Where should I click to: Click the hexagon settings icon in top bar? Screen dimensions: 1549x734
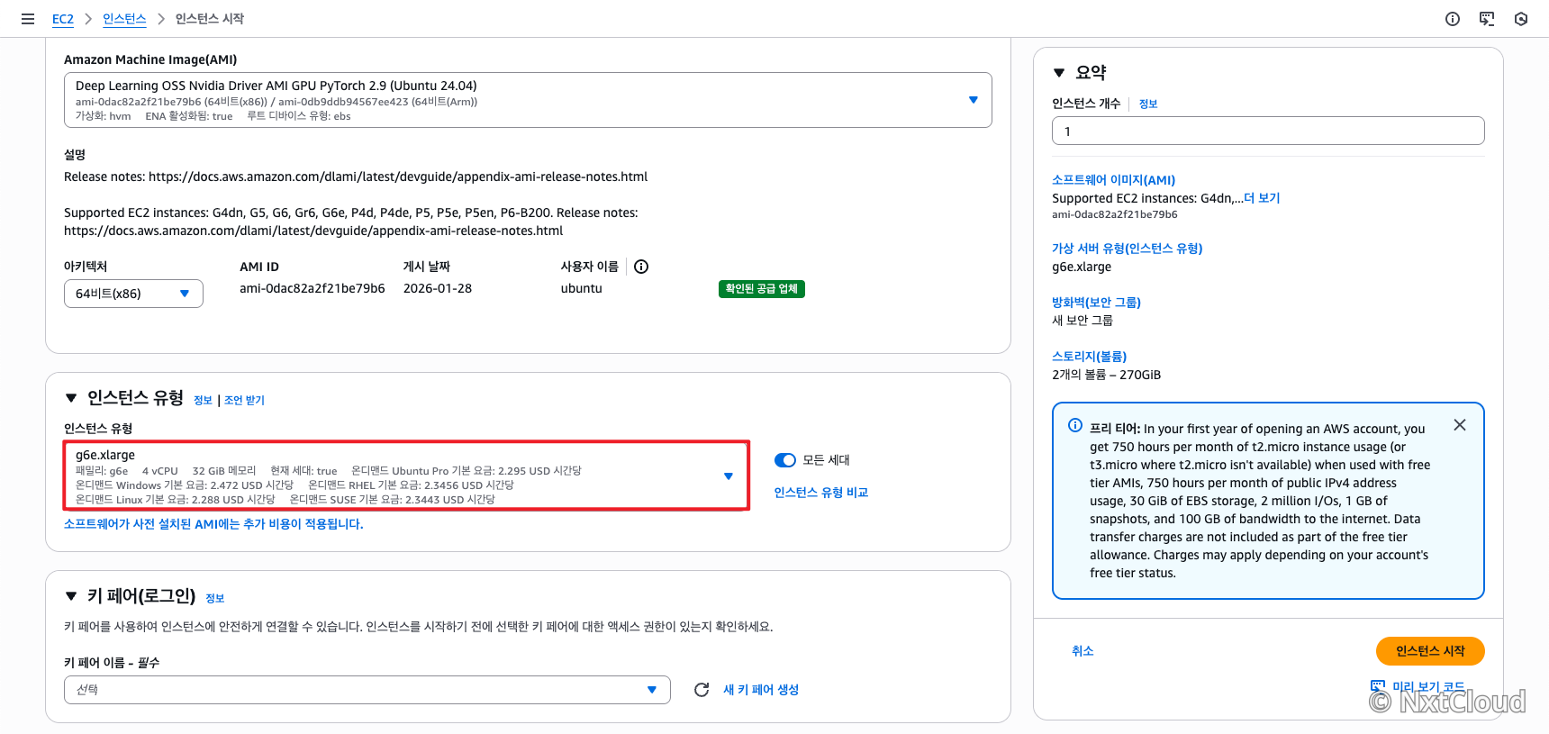[1521, 19]
